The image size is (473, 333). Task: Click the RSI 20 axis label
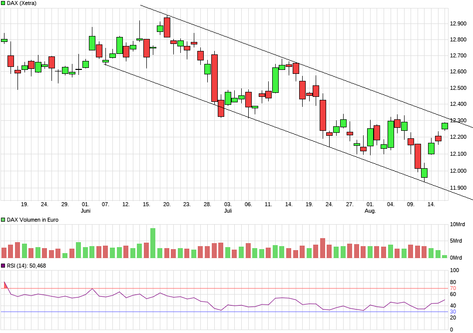pos(453,318)
